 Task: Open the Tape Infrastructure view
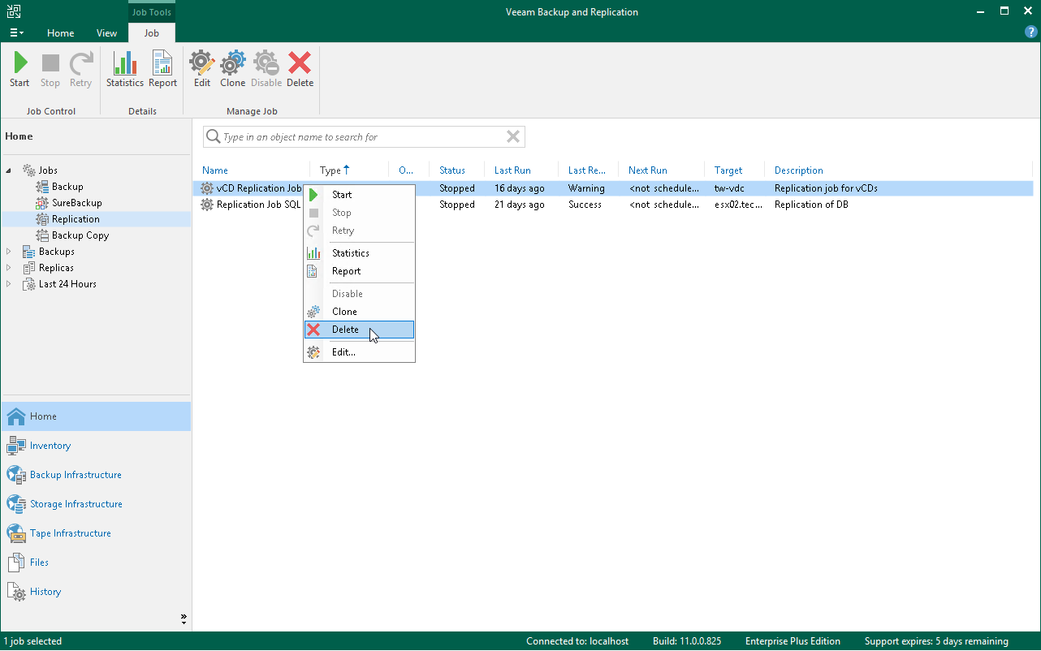tap(69, 532)
